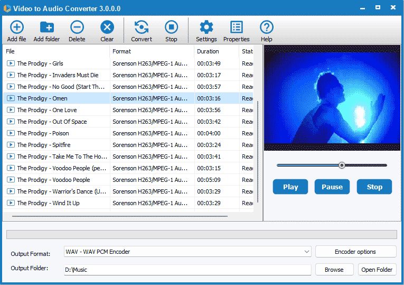Click the duration value 00:03:49
The height and width of the screenshot is (285, 404).
pos(209,63)
